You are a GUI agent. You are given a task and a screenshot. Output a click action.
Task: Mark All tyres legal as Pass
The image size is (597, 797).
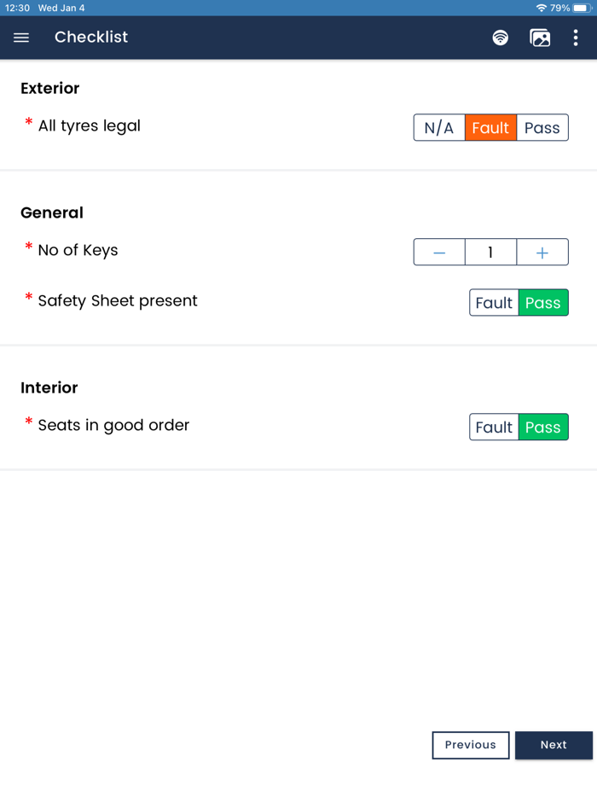542,127
